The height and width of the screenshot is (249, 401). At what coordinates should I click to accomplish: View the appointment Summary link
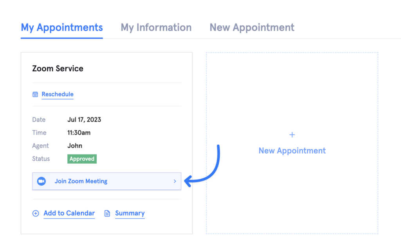[x=130, y=213]
